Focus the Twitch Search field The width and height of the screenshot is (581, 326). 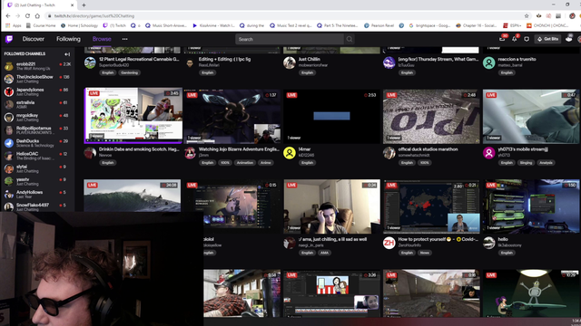[290, 39]
